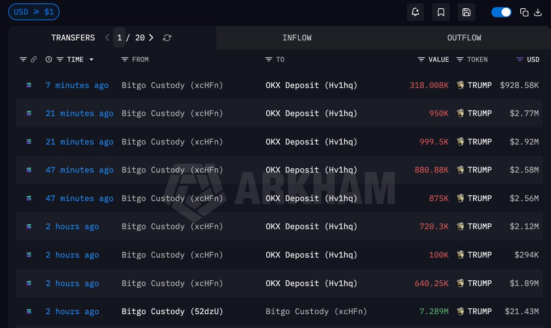Open the FROM column filter
Viewport: 551px width, 328px height.
124,60
